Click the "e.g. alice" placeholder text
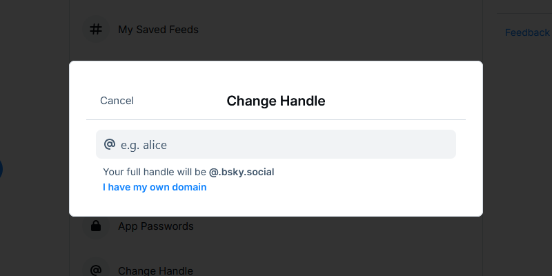This screenshot has width=552, height=276. coord(144,145)
